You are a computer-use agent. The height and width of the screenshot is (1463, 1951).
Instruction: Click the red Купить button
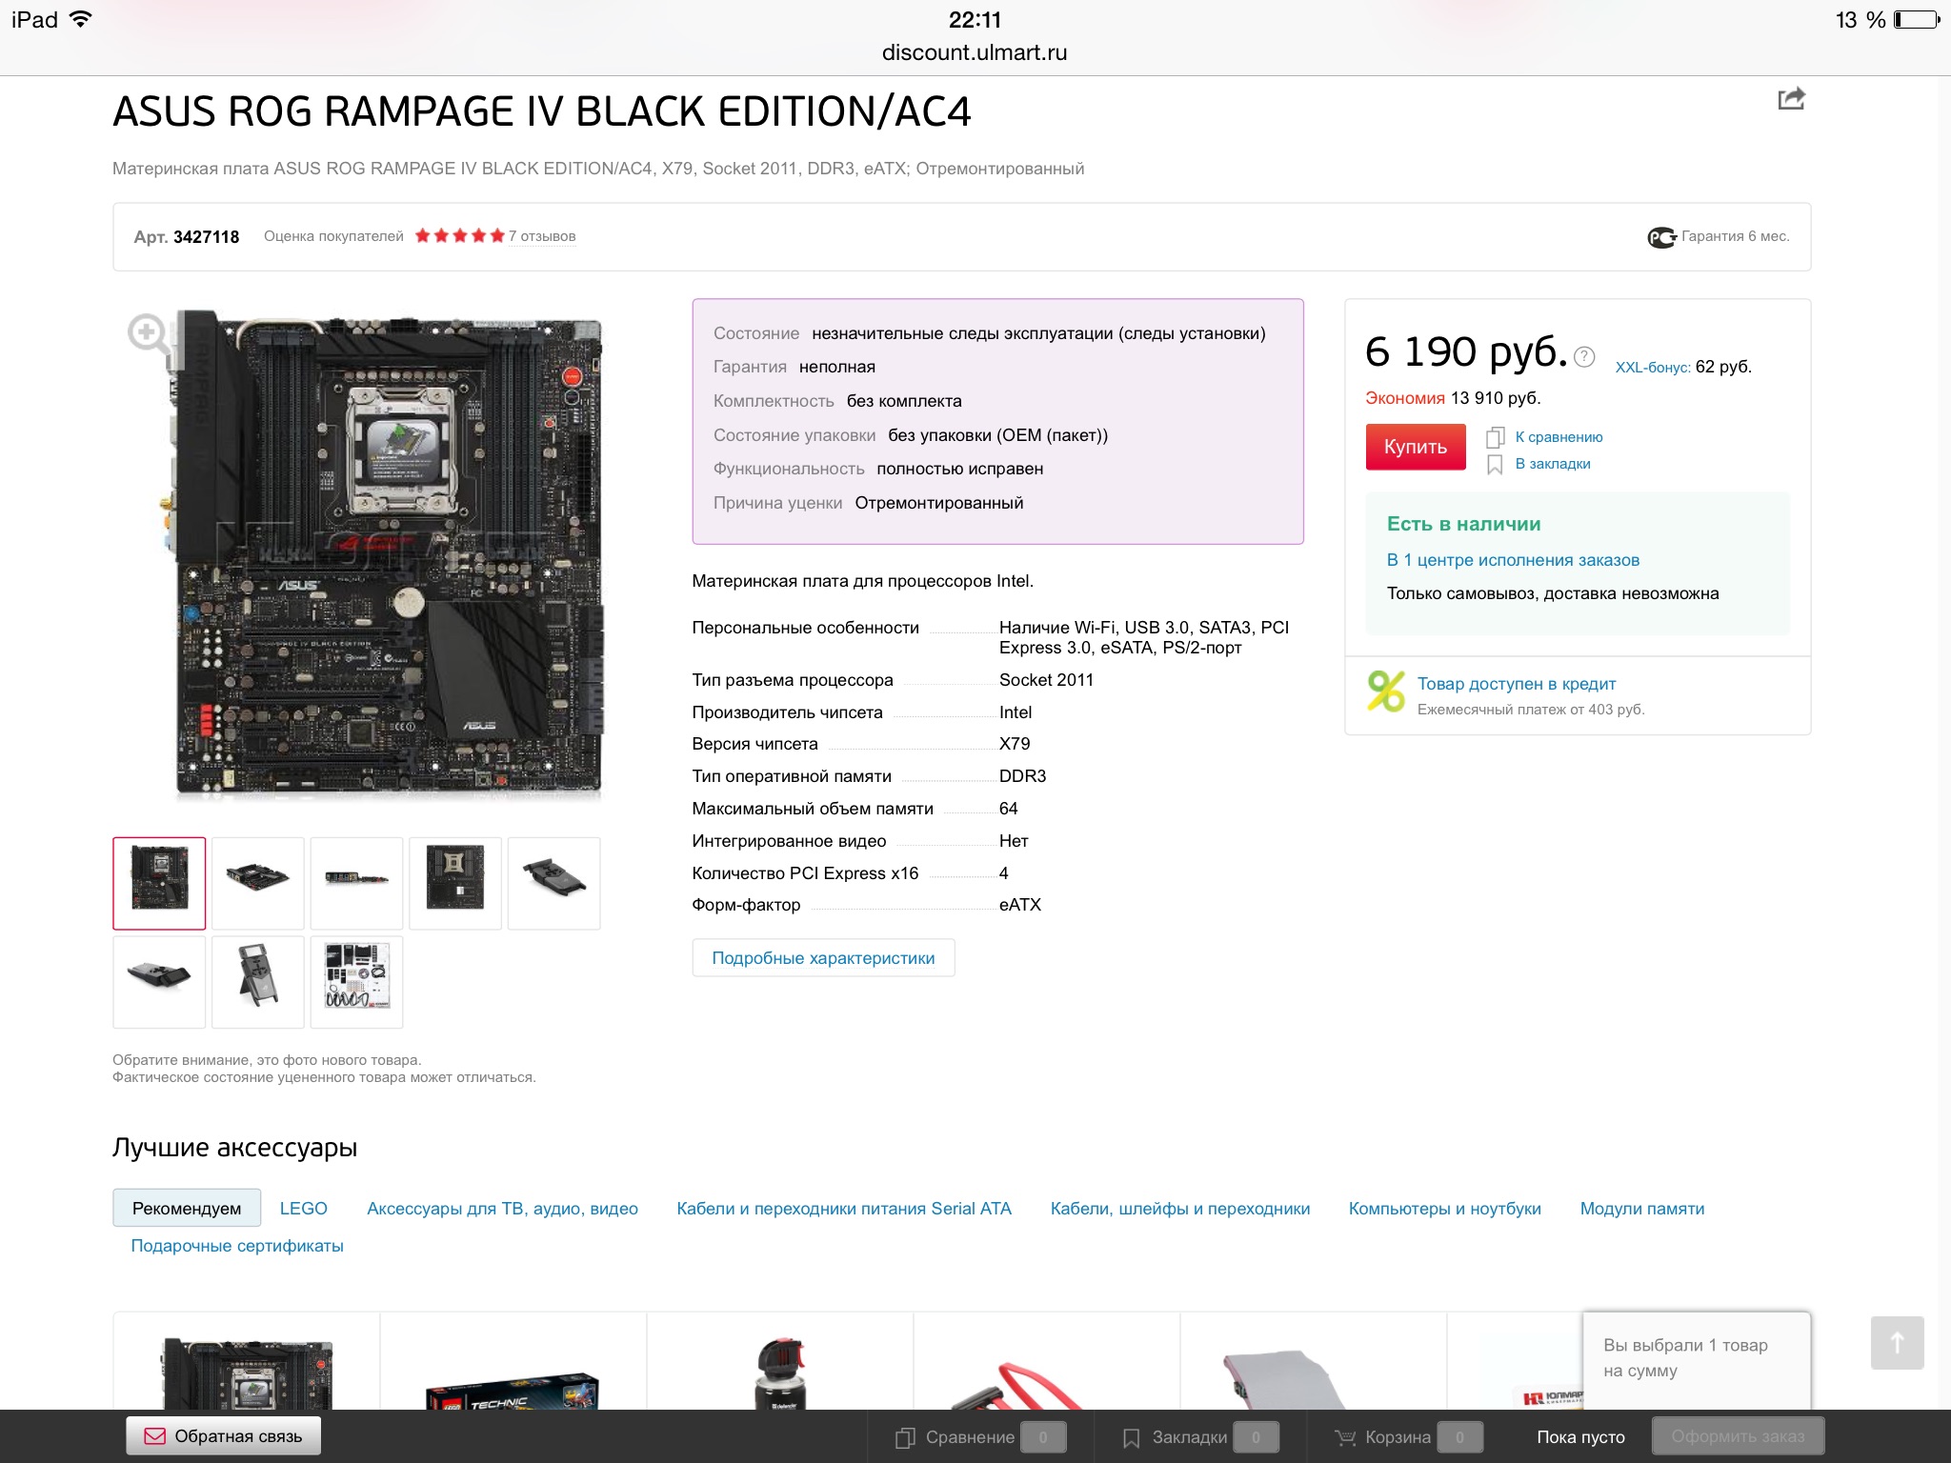click(1416, 447)
